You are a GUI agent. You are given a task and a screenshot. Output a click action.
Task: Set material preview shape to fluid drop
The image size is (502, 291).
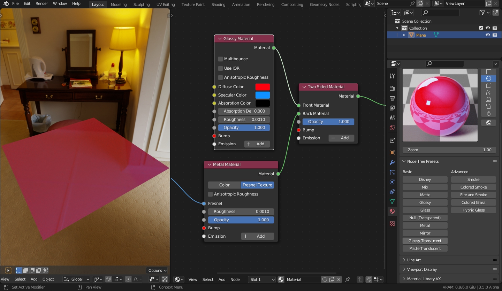coord(488,114)
